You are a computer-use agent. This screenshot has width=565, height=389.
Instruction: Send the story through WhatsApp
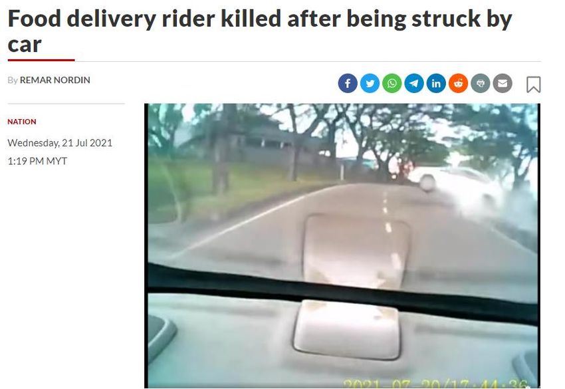(x=392, y=83)
